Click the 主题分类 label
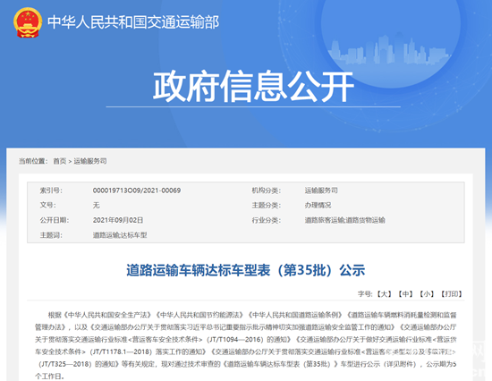The height and width of the screenshot is (381, 492). (267, 205)
